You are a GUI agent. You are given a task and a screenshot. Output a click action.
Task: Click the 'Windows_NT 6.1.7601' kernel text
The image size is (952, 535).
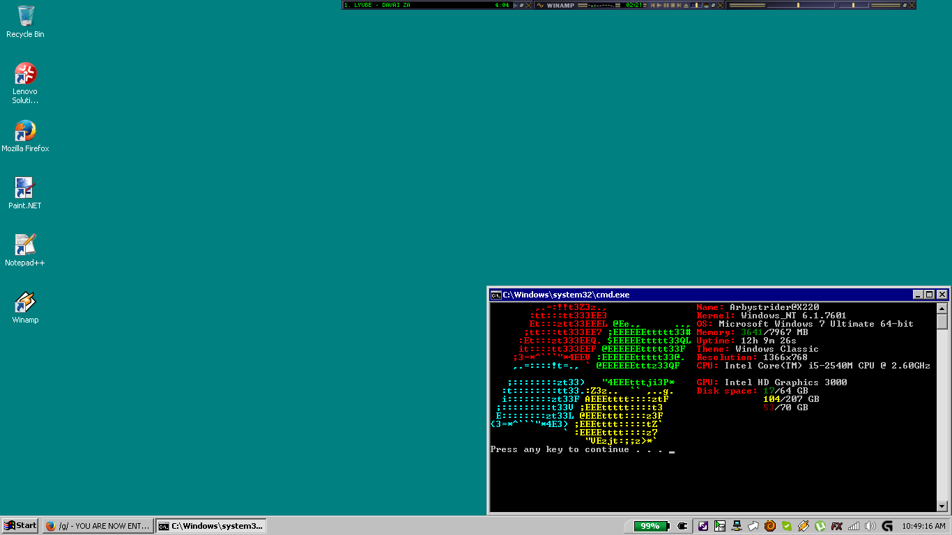pyautogui.click(x=794, y=316)
